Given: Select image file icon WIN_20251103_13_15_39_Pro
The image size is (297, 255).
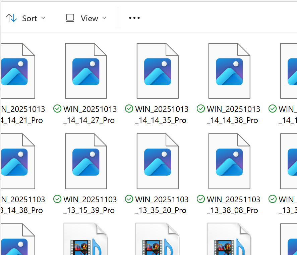Looking at the screenshot, I should [86, 161].
